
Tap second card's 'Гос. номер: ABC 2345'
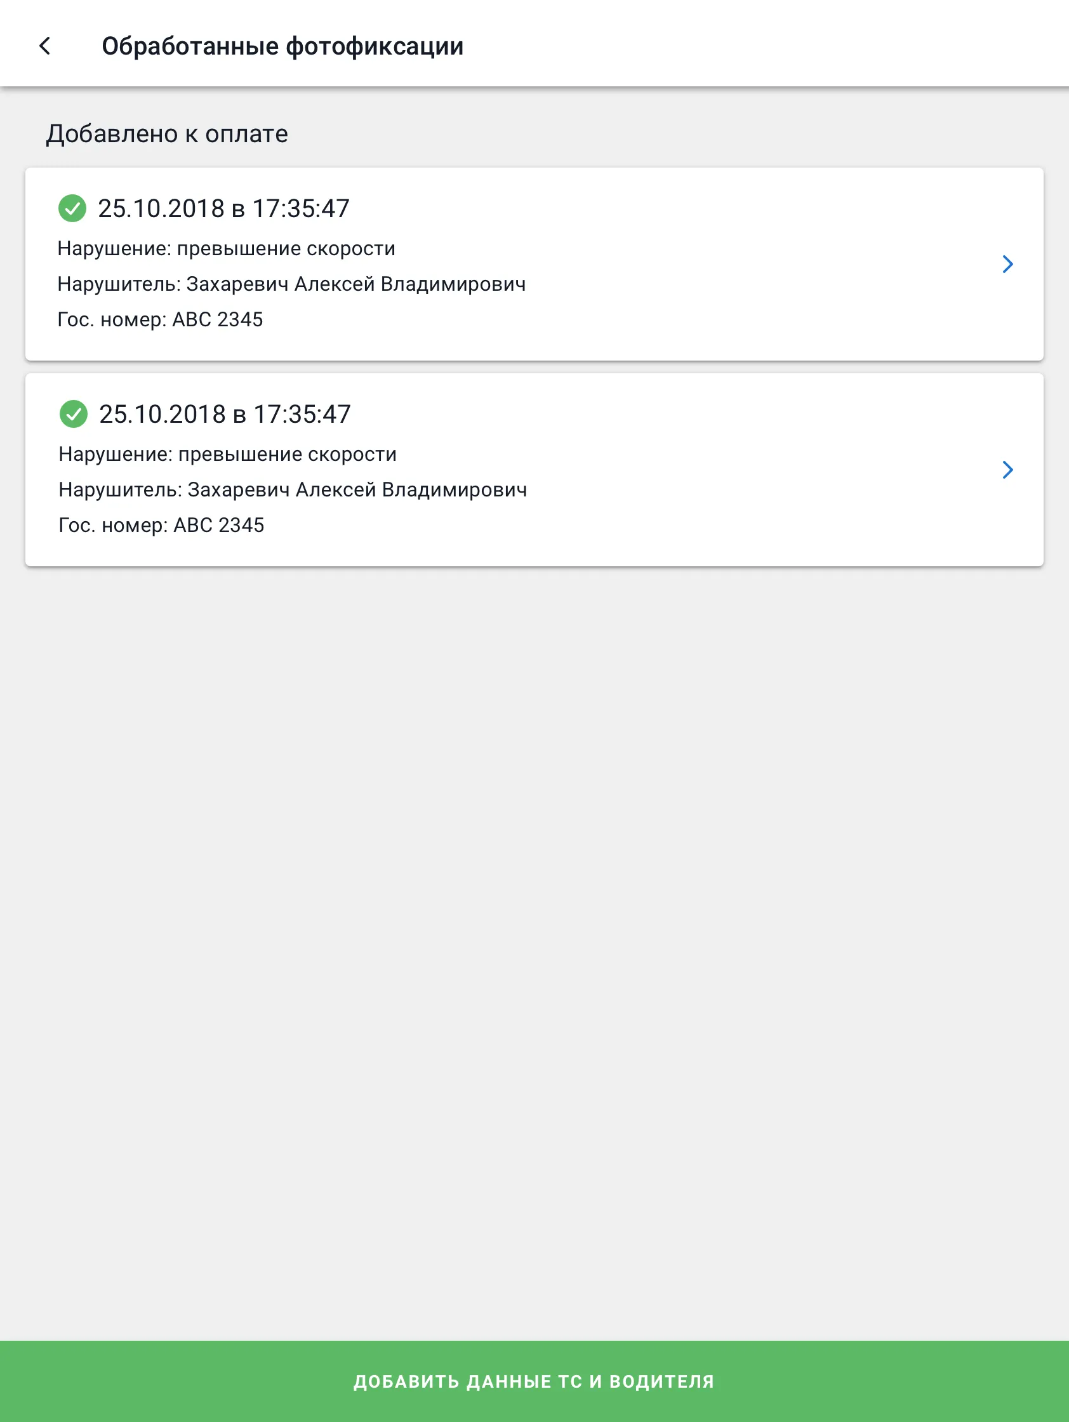(x=161, y=525)
